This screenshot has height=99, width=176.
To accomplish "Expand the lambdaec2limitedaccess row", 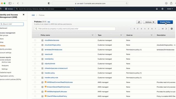I will [x=42, y=50].
